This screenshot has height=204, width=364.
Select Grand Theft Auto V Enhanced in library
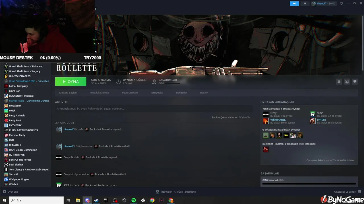(x=26, y=67)
